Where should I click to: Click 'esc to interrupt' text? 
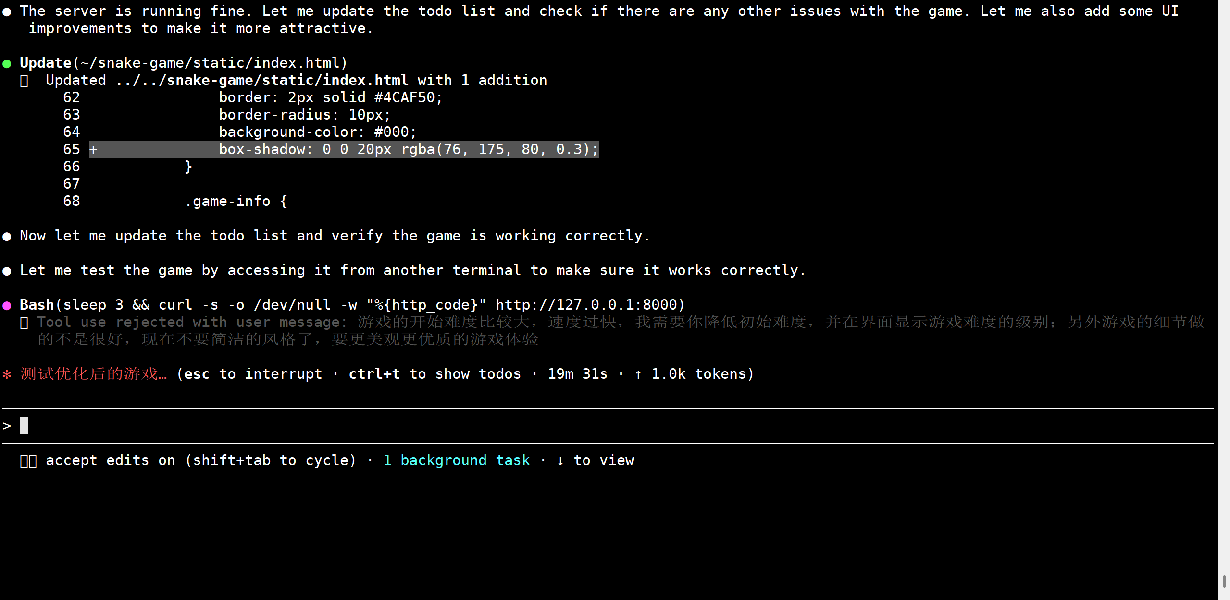click(x=253, y=374)
